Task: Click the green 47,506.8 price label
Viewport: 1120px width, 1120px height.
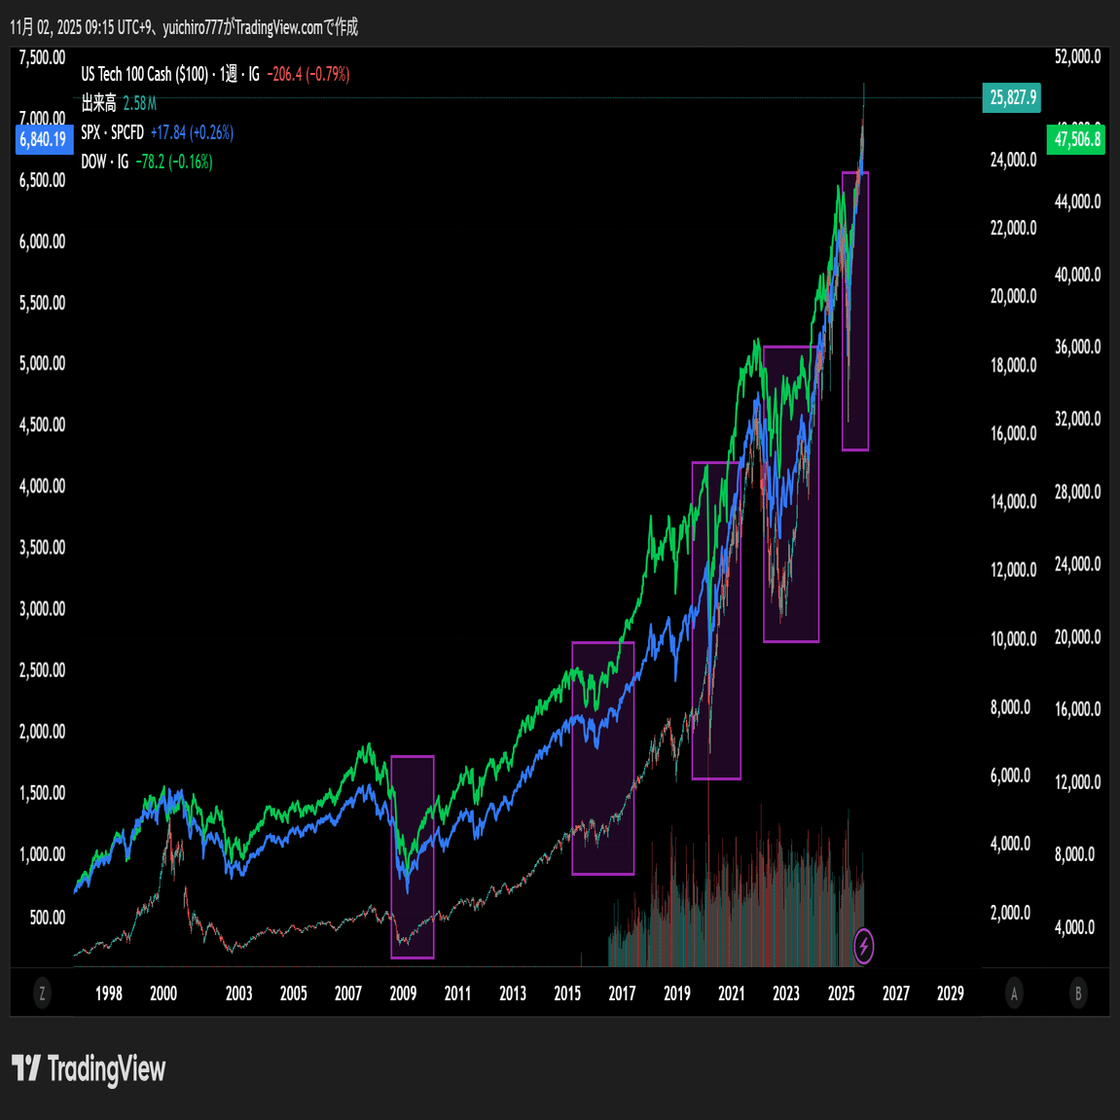Action: point(1075,138)
